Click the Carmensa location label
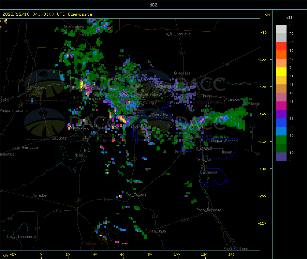 click(x=209, y=172)
